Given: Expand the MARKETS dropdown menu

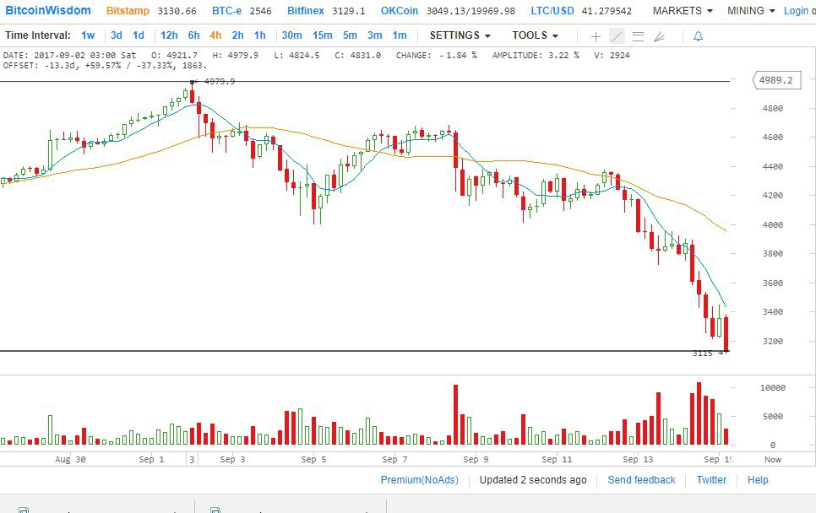Looking at the screenshot, I should [683, 11].
